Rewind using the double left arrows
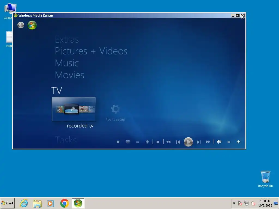The height and width of the screenshot is (209, 279). (x=168, y=142)
